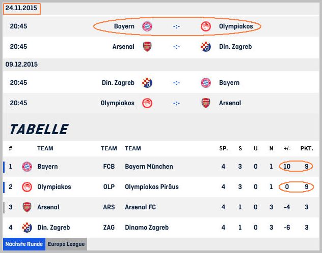
Task: Open Bayern München team link in table
Action: [149, 167]
